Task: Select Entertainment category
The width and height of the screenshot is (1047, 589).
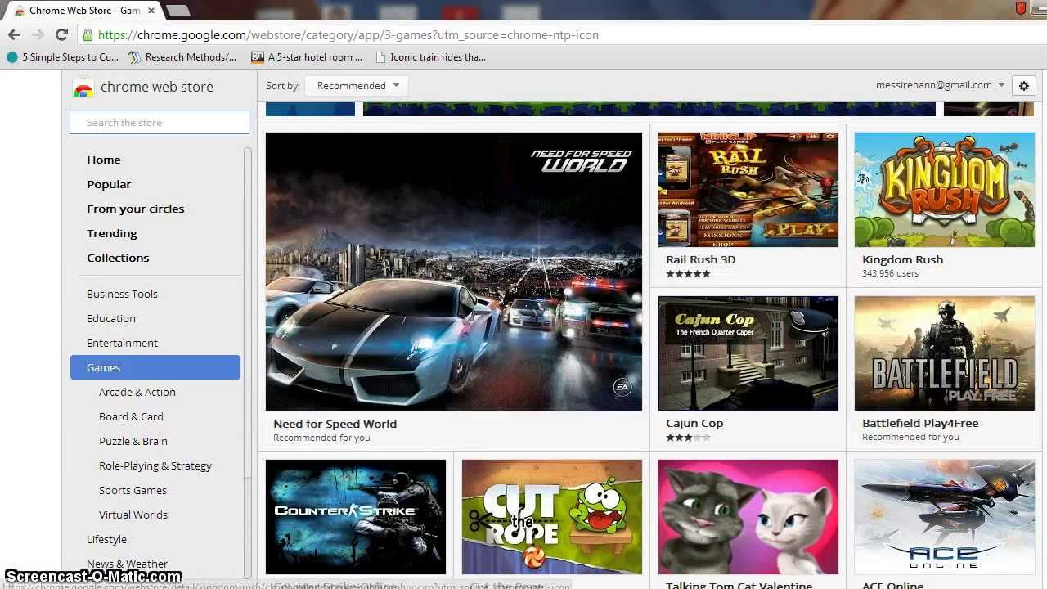Action: [x=122, y=343]
